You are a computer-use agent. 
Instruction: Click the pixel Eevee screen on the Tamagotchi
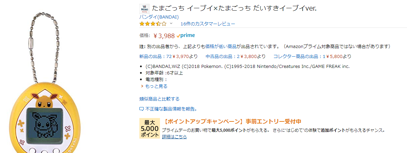[x=43, y=122]
